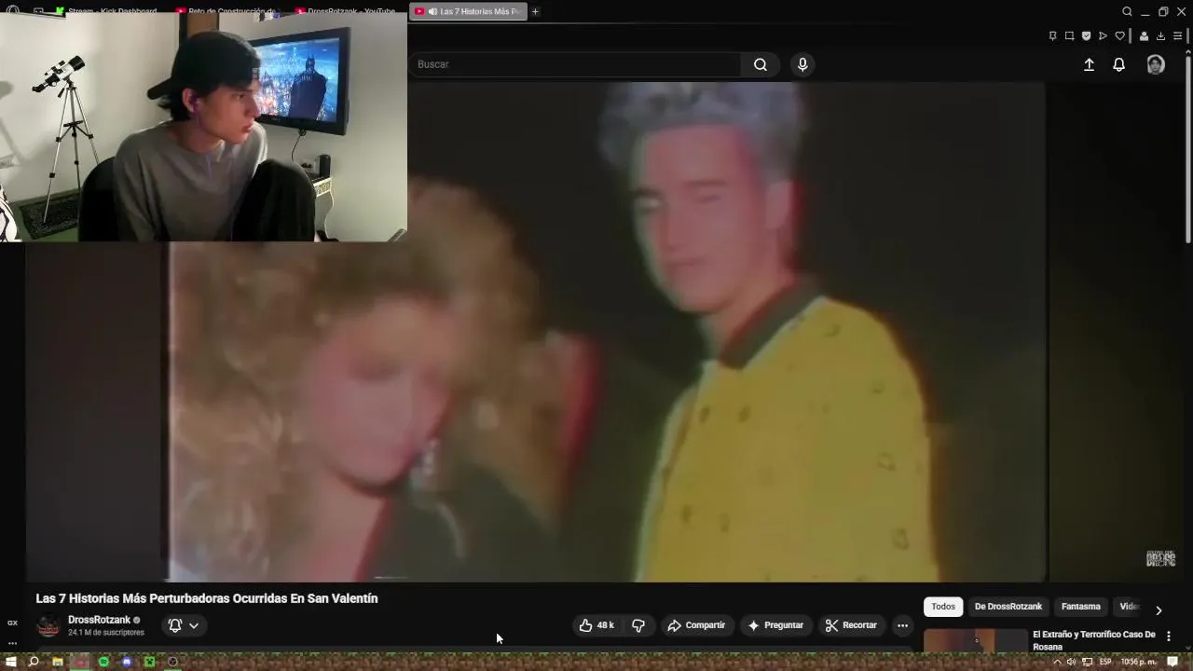Image resolution: width=1193 pixels, height=671 pixels.
Task: Open Windows Start menu
Action: [11, 662]
